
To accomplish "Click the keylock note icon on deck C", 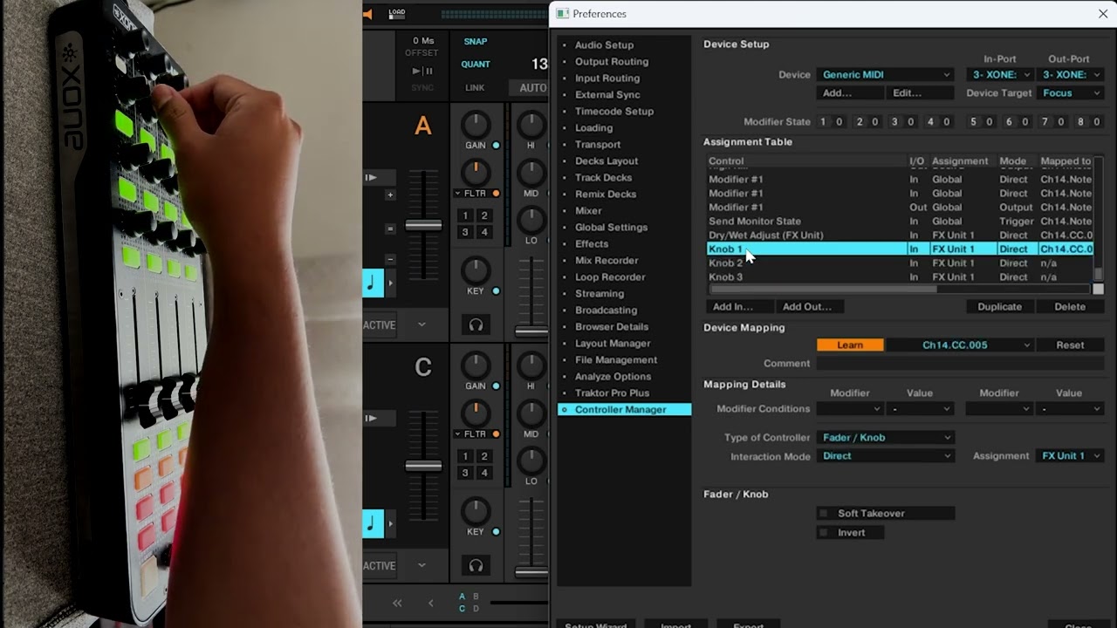I will [373, 523].
